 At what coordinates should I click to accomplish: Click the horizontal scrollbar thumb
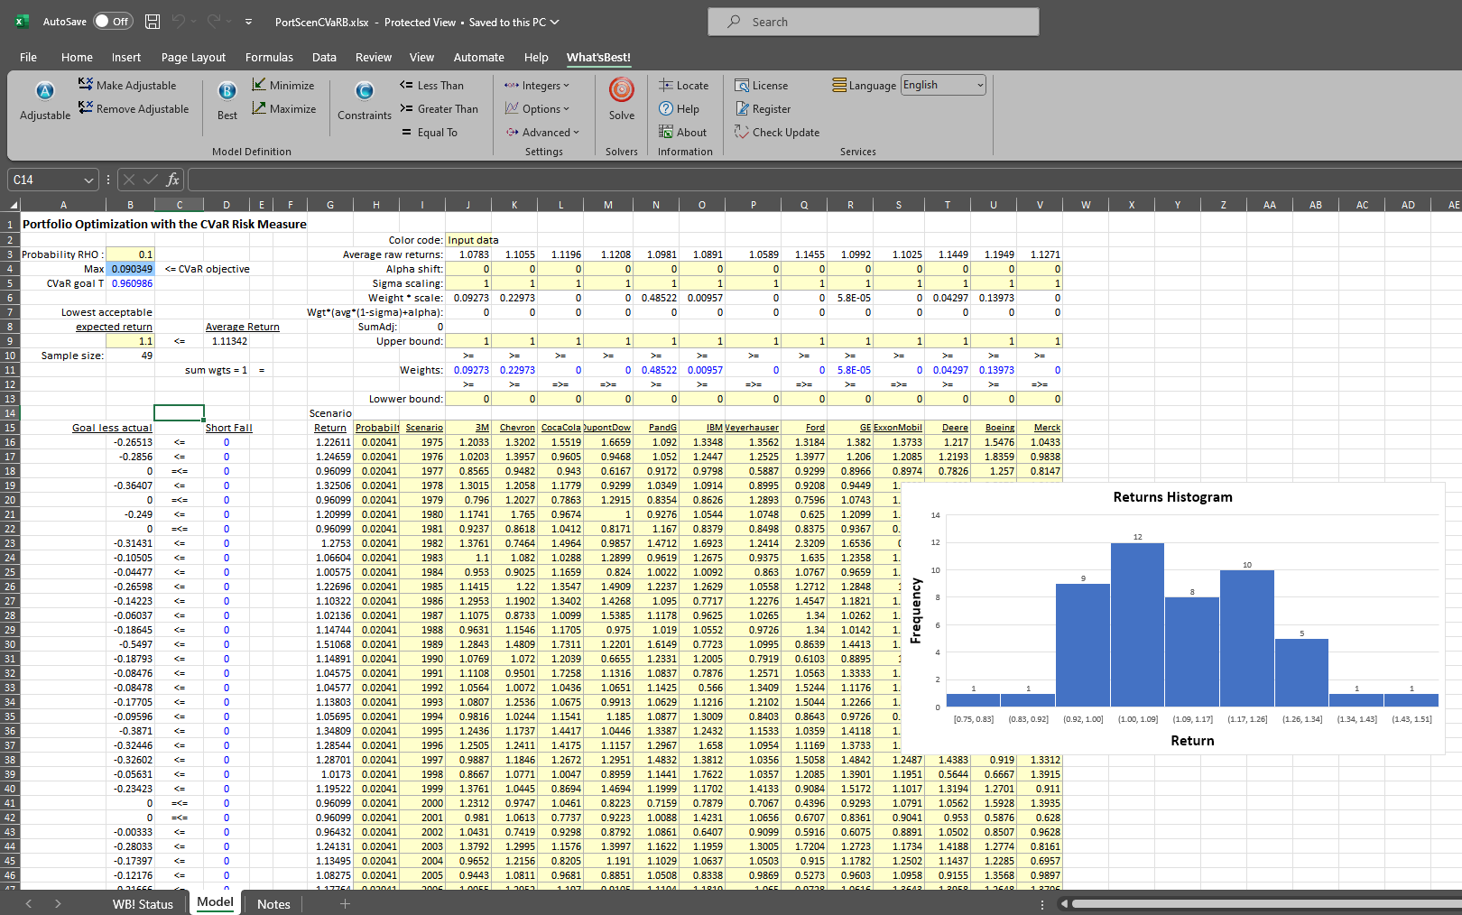[x=1265, y=903]
